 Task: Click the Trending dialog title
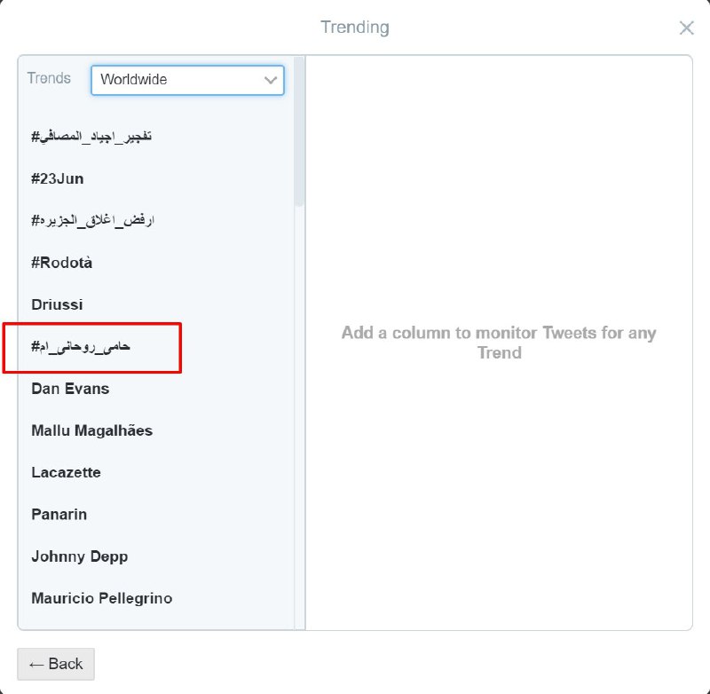[x=355, y=28]
